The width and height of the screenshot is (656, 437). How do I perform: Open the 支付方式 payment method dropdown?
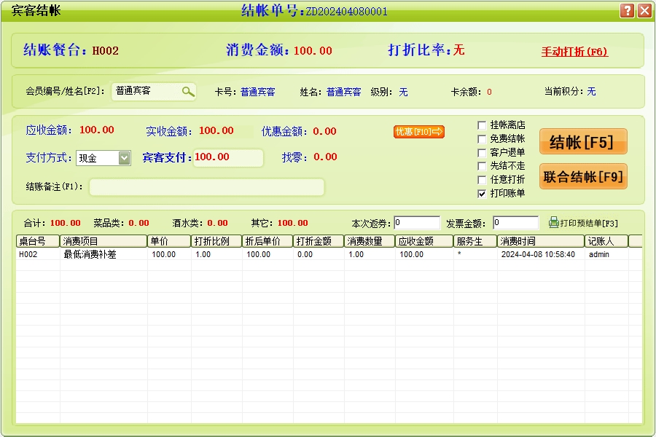coord(124,158)
